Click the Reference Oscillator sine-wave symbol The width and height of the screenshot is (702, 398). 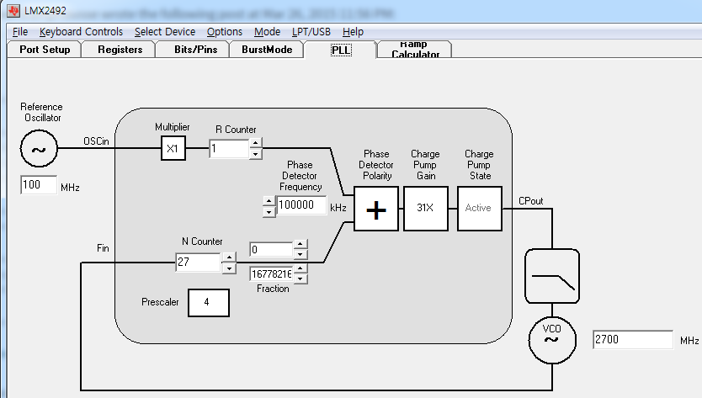pos(39,149)
